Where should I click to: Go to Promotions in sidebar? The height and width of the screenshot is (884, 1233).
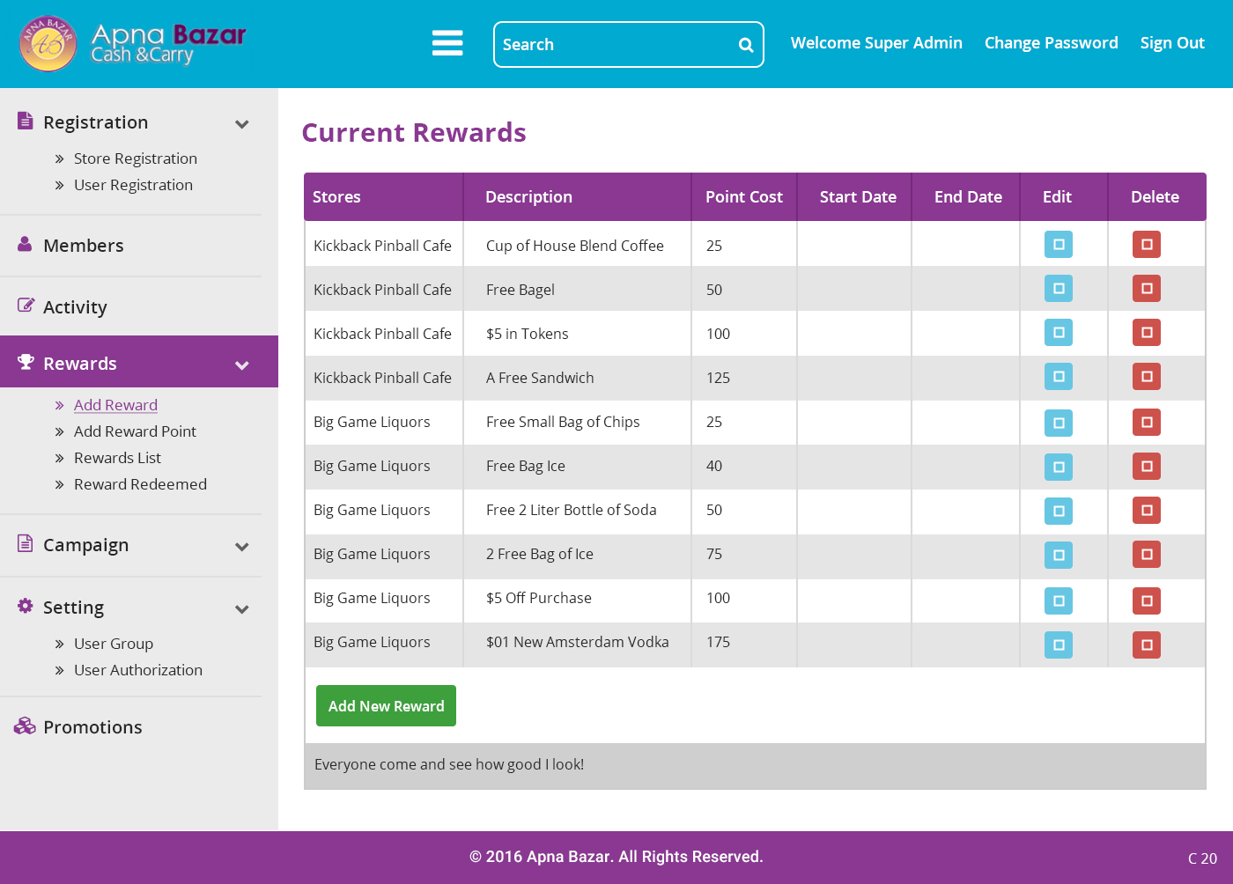tap(92, 727)
